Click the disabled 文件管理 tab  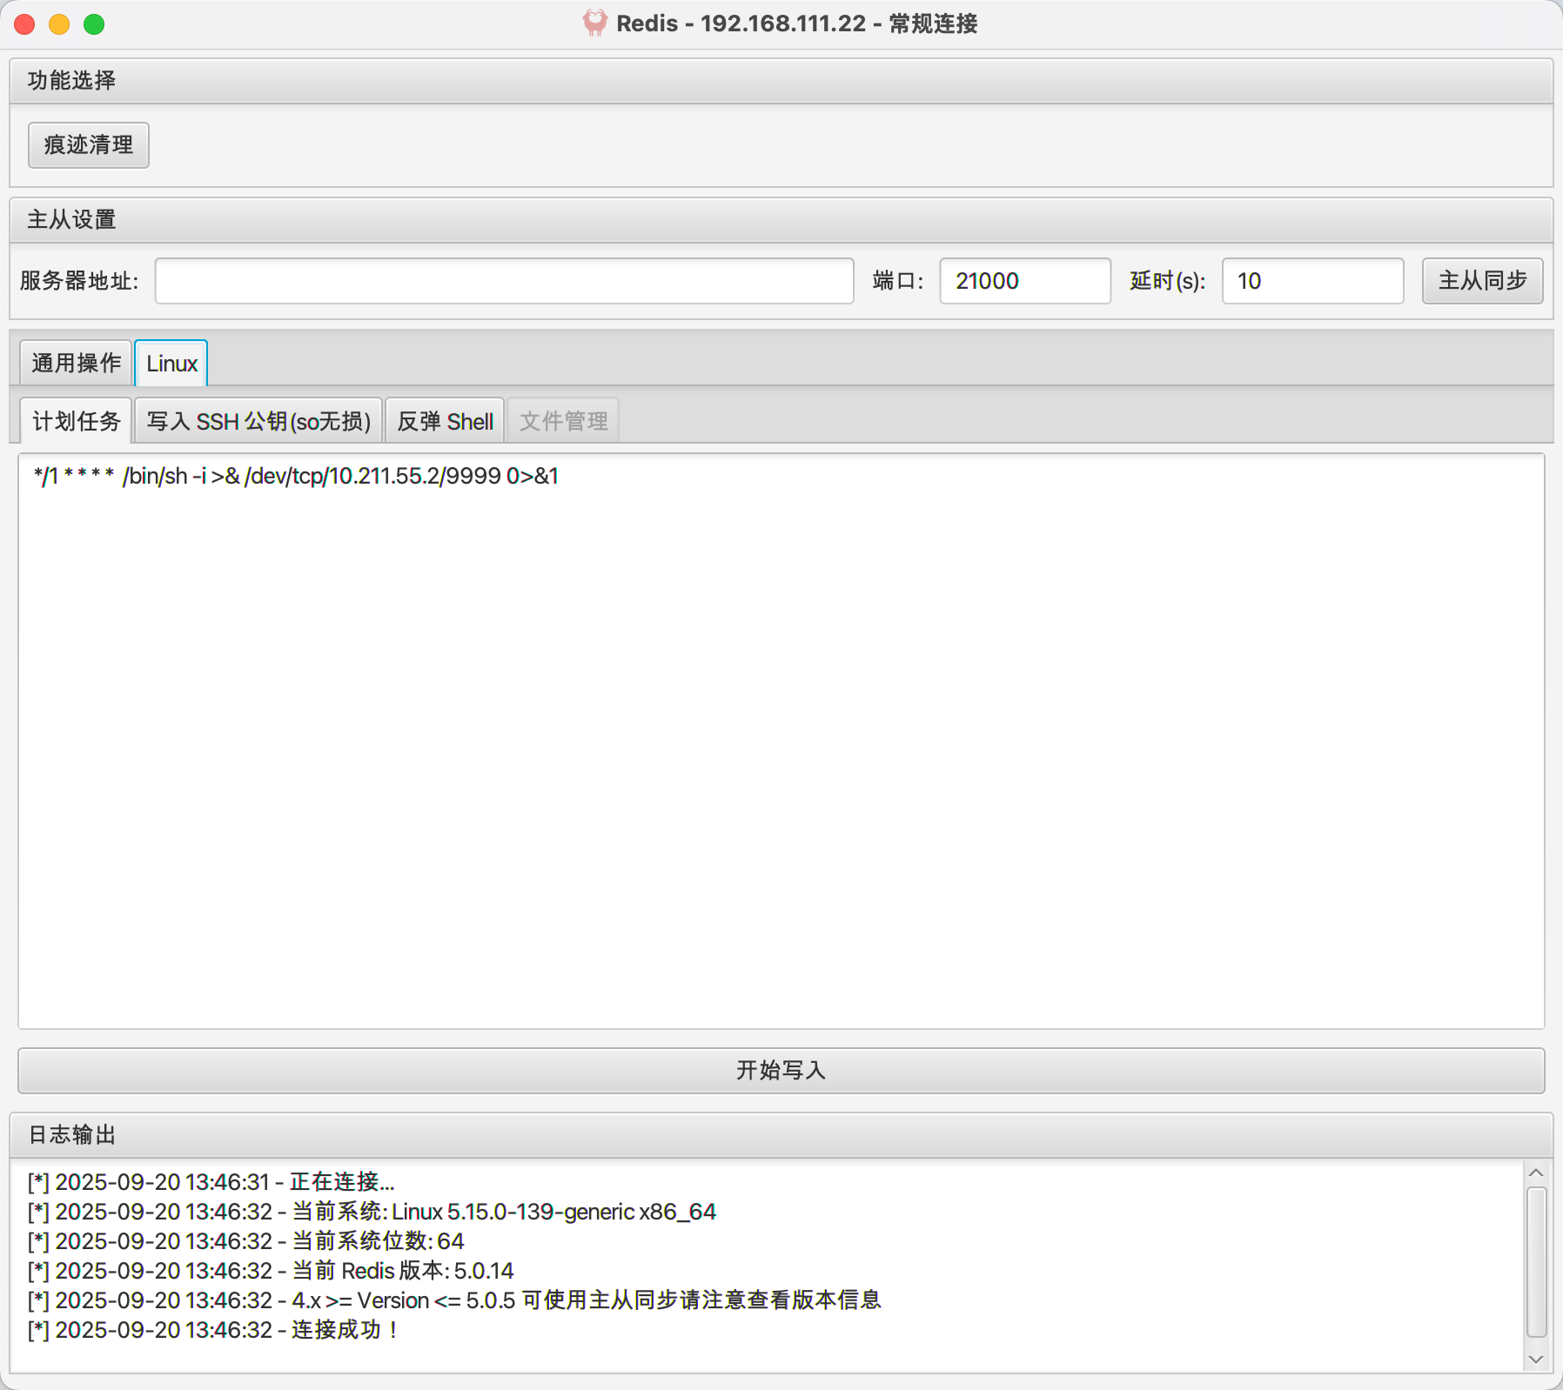(563, 421)
